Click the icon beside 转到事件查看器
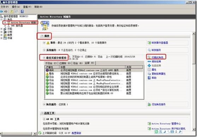The image size is (197, 137). coord(149,43)
